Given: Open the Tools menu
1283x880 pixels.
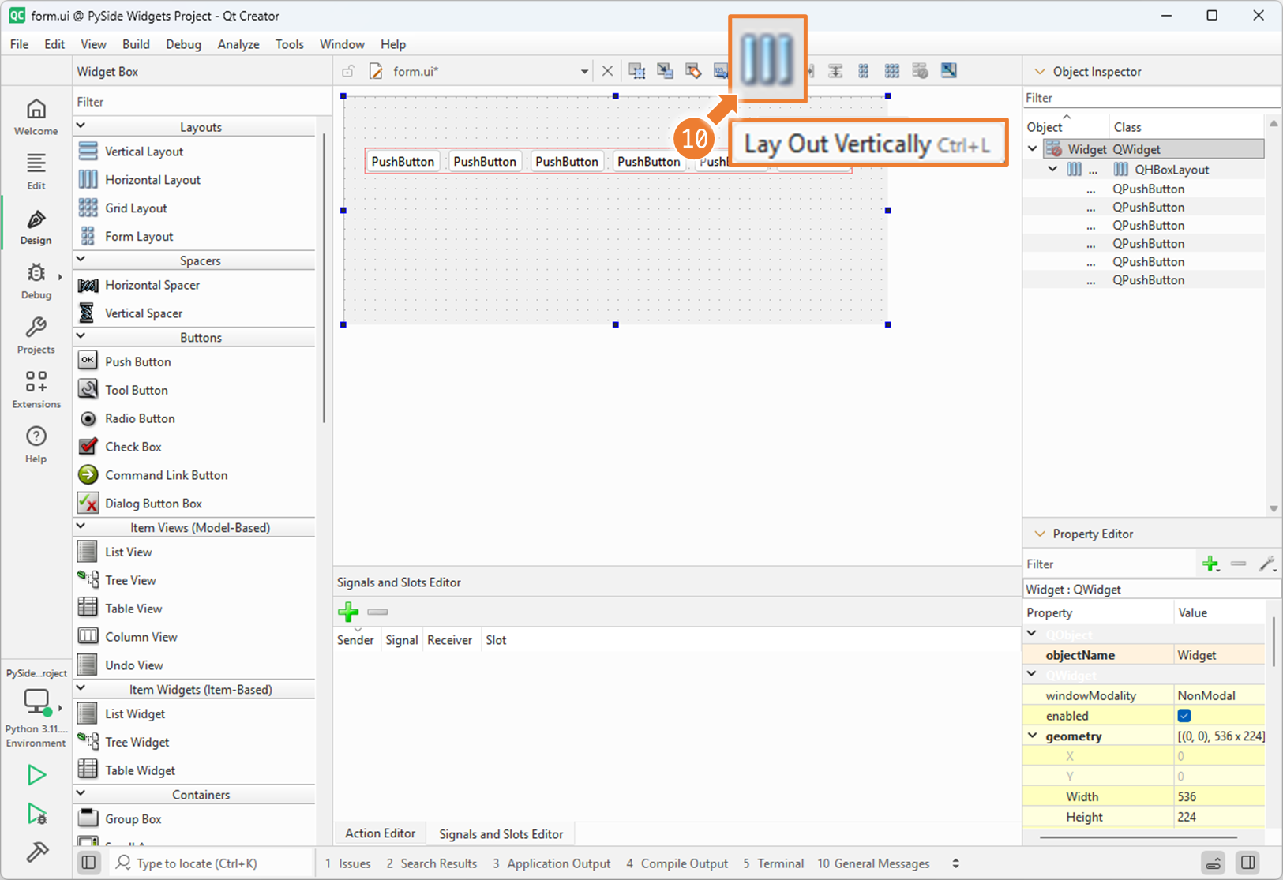Looking at the screenshot, I should (x=290, y=44).
